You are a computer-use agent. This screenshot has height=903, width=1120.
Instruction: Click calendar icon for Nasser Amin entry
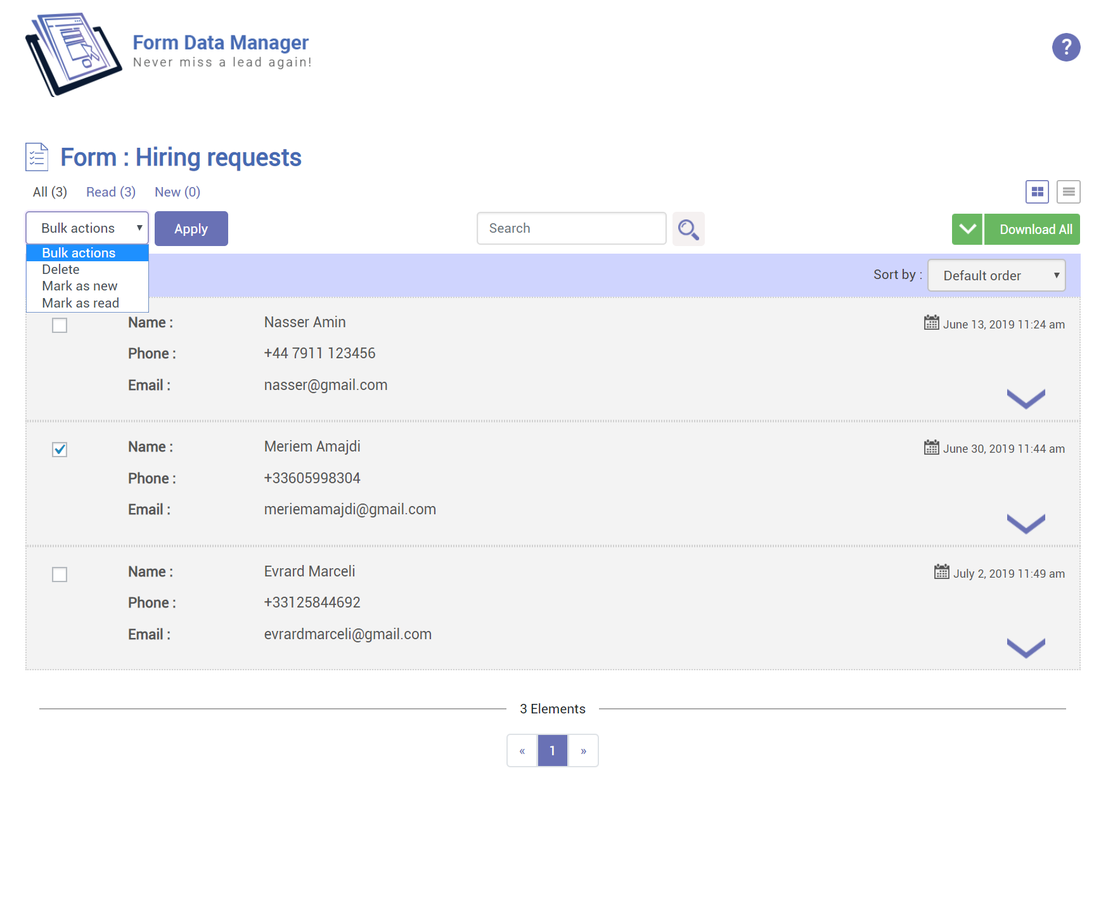tap(931, 323)
